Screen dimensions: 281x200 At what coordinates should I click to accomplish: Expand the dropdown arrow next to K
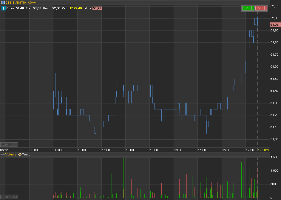coord(253,8)
